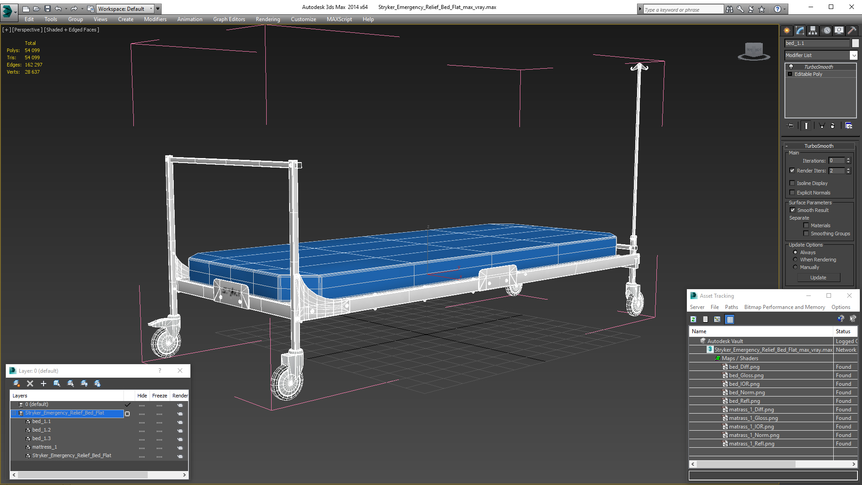Click the Open File folder icon
The image size is (862, 485).
(36, 9)
